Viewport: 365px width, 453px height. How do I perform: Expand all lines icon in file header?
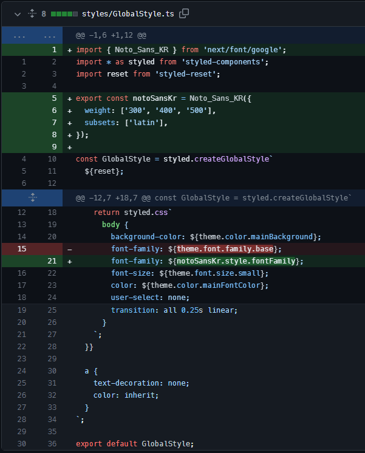(32, 13)
